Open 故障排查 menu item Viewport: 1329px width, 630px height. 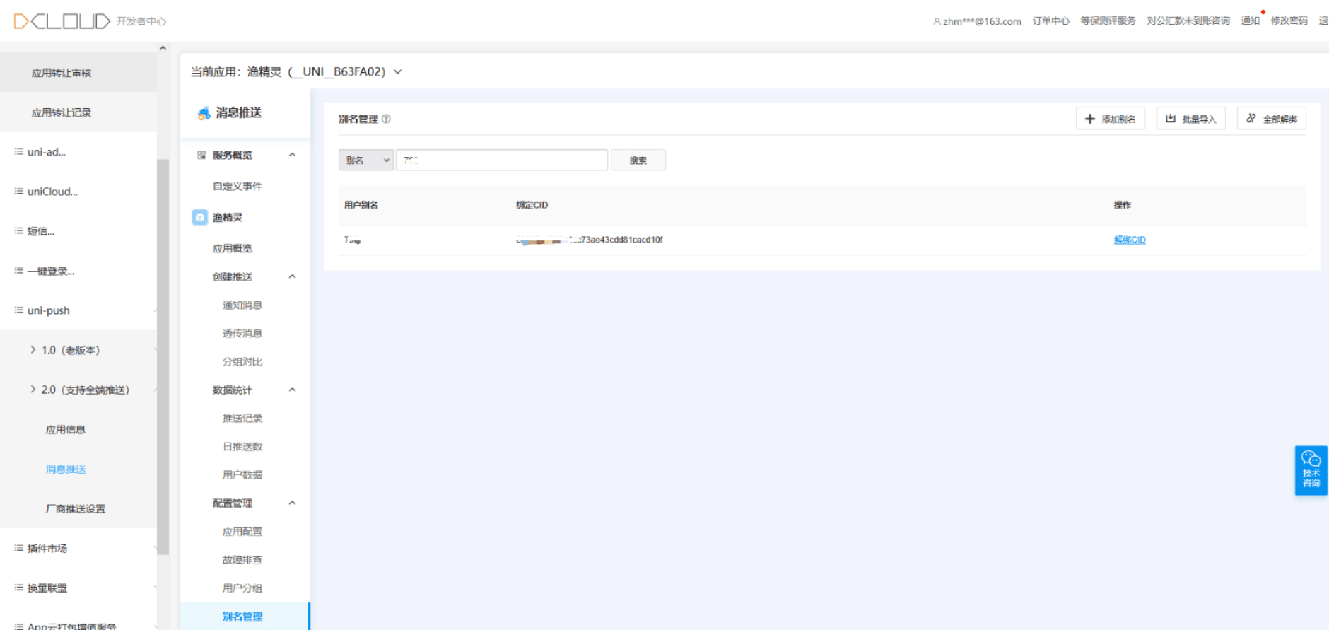[242, 559]
